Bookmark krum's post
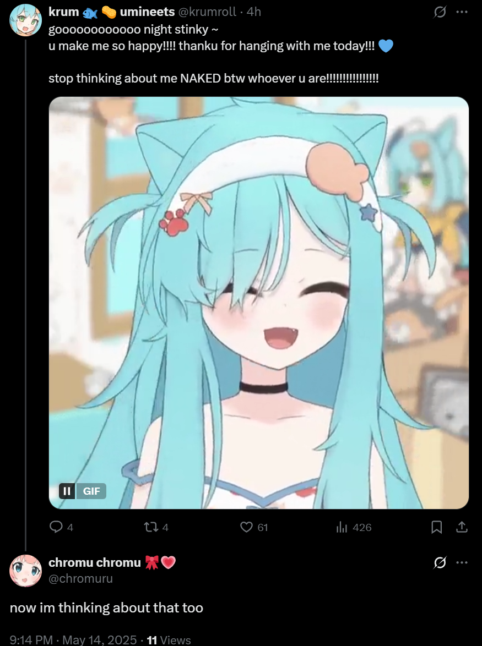This screenshot has width=482, height=646. click(x=437, y=527)
